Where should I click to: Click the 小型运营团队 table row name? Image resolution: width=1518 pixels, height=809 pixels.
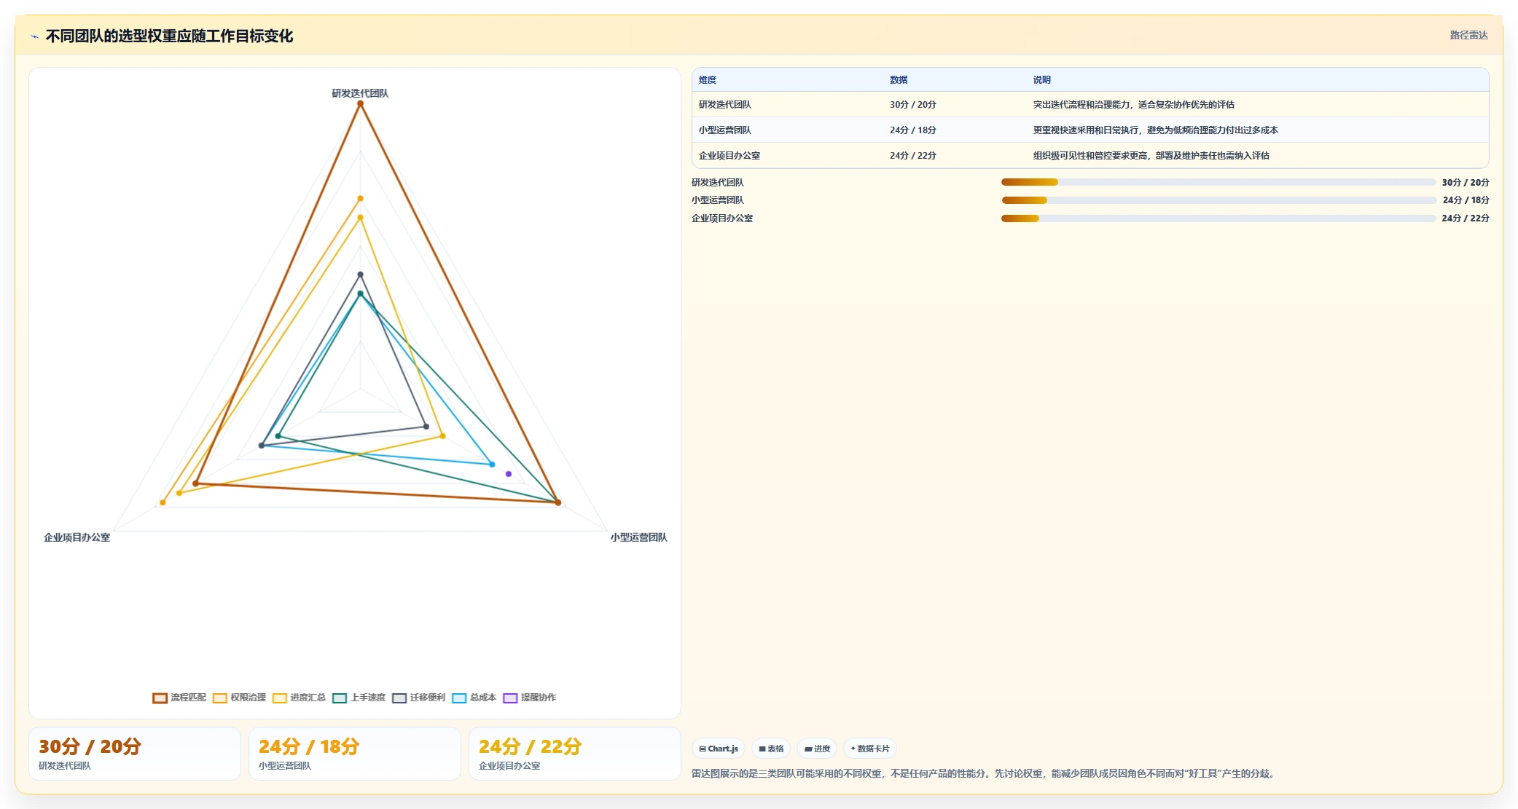pos(725,130)
